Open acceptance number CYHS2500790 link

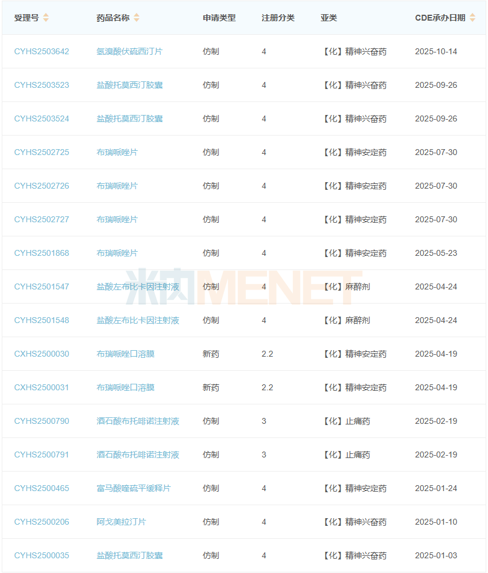[x=41, y=421]
